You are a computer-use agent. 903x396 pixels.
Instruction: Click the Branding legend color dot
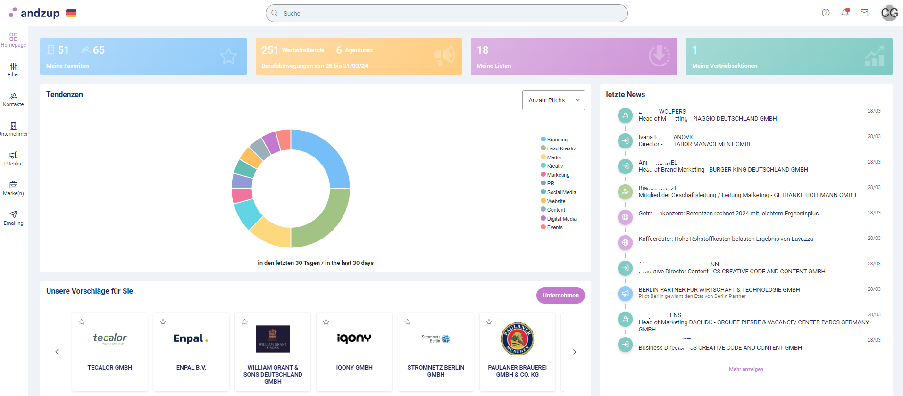click(x=543, y=139)
